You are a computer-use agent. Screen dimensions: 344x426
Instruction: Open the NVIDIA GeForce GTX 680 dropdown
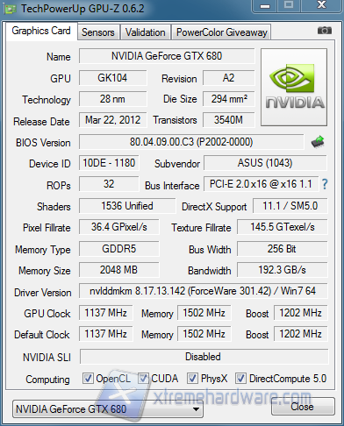point(108,409)
